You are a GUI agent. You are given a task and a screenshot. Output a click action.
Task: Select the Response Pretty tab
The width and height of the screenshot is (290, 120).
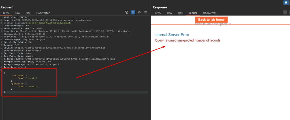pos(157,13)
